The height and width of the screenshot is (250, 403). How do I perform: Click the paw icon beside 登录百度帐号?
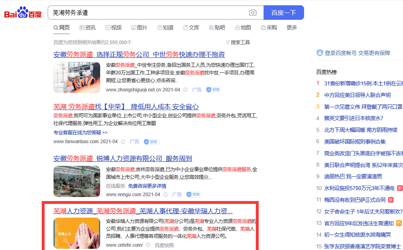pyautogui.click(x=320, y=53)
